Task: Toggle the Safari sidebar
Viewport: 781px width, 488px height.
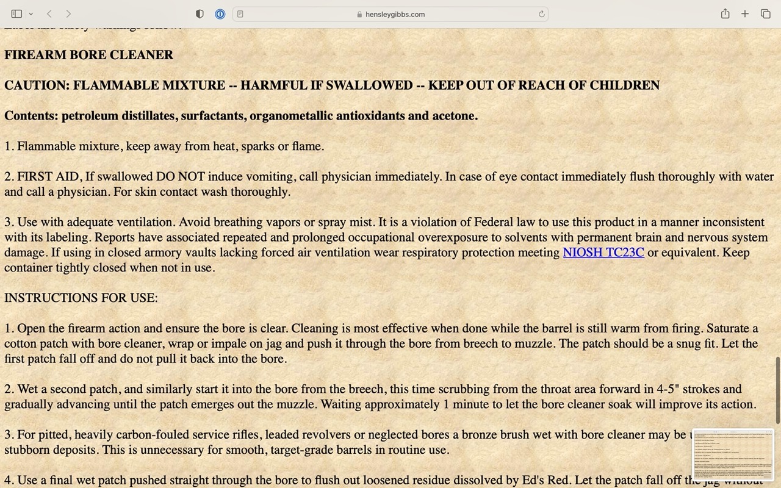Action: point(16,14)
